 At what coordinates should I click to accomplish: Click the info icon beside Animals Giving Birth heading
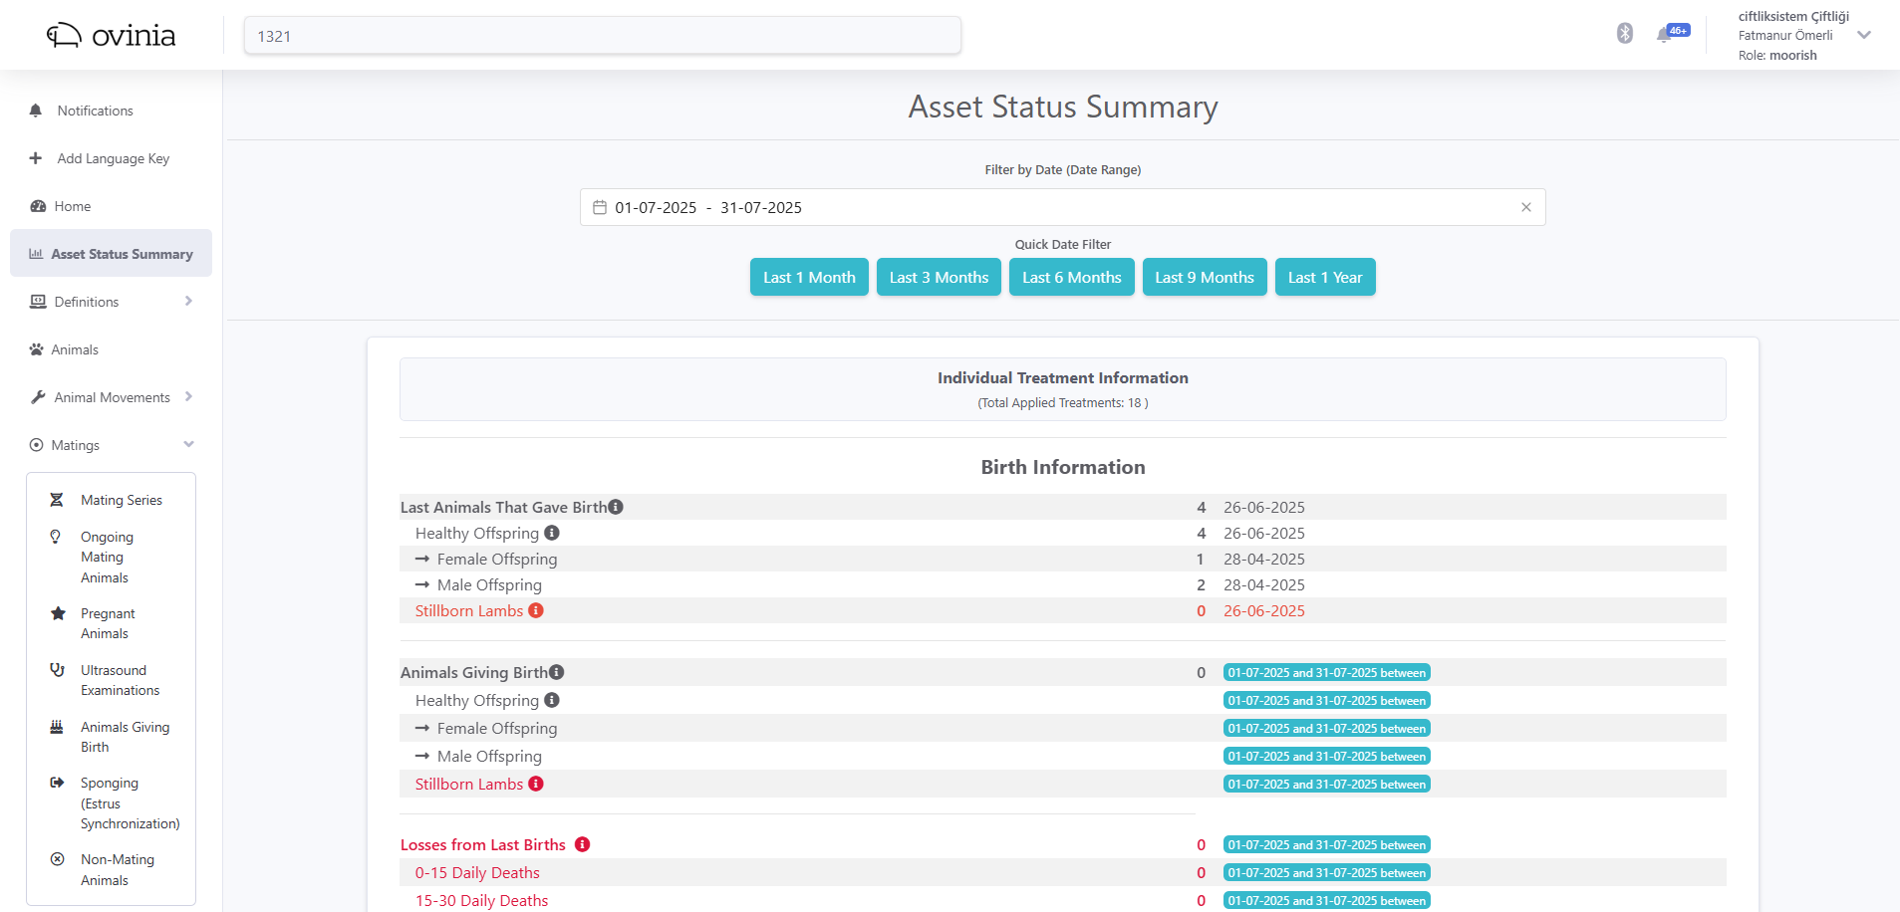click(557, 672)
